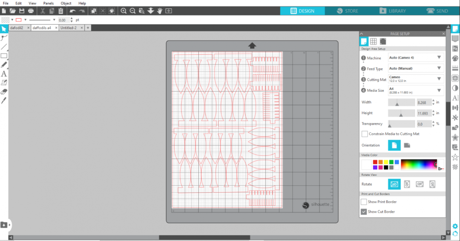This screenshot has width=460, height=241.
Task: Select the Knife tool
Action: coord(4,100)
